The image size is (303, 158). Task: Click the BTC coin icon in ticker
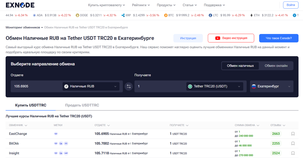(x=166, y=15)
